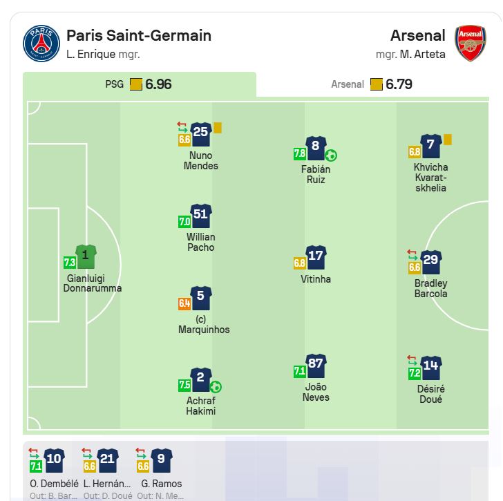Click Kvaratskhelia's yellow card icon
The image size is (503, 501).
[x=448, y=140]
